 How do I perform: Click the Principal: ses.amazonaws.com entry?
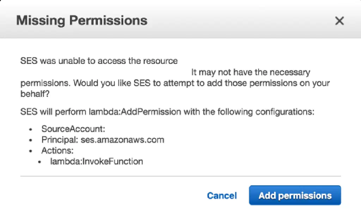103,140
